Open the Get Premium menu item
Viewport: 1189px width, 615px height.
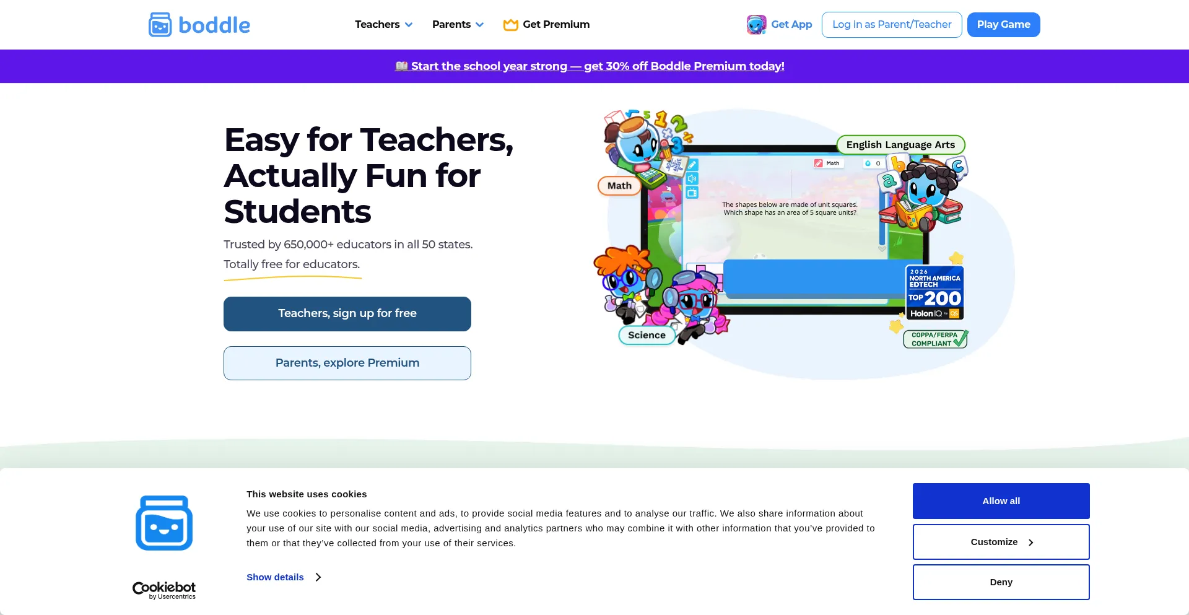click(547, 25)
